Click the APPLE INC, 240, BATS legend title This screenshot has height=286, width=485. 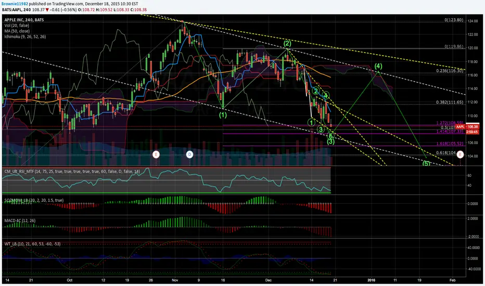pos(24,20)
